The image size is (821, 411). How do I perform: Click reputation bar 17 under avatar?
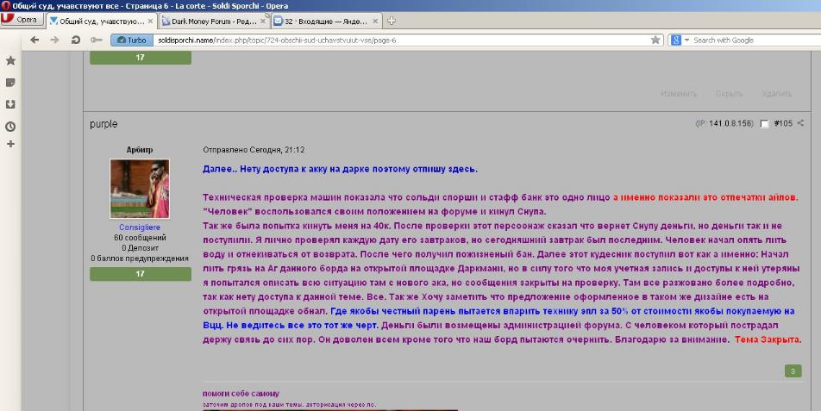(x=141, y=274)
